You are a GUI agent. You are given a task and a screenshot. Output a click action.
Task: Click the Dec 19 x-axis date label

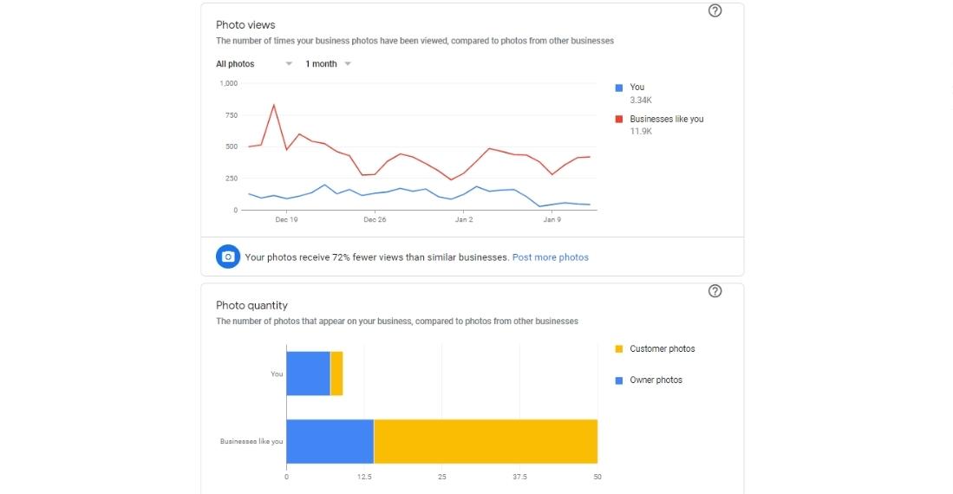(286, 220)
